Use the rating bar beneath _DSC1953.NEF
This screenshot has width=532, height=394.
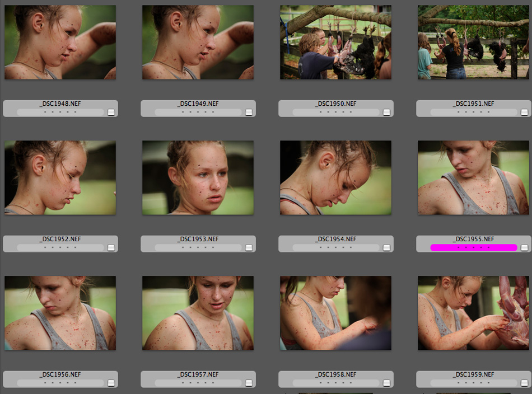[x=198, y=247]
